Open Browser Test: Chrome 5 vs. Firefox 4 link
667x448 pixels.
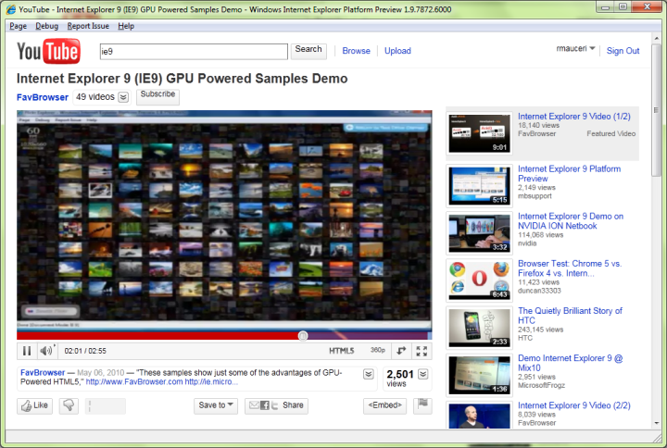[x=570, y=268]
